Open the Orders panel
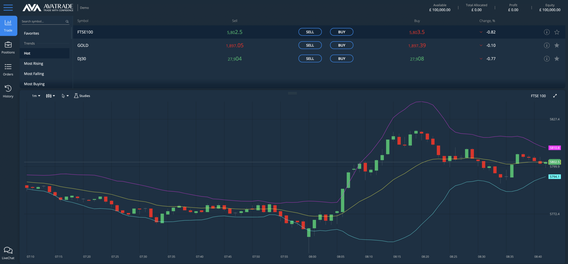Viewport: 568px width, 264px height. [x=8, y=70]
